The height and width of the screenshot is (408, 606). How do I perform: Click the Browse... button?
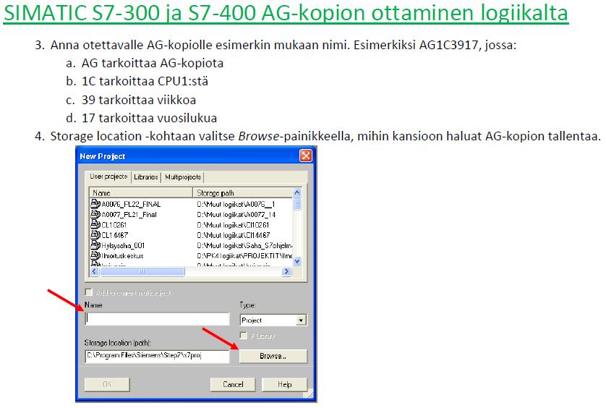(273, 356)
